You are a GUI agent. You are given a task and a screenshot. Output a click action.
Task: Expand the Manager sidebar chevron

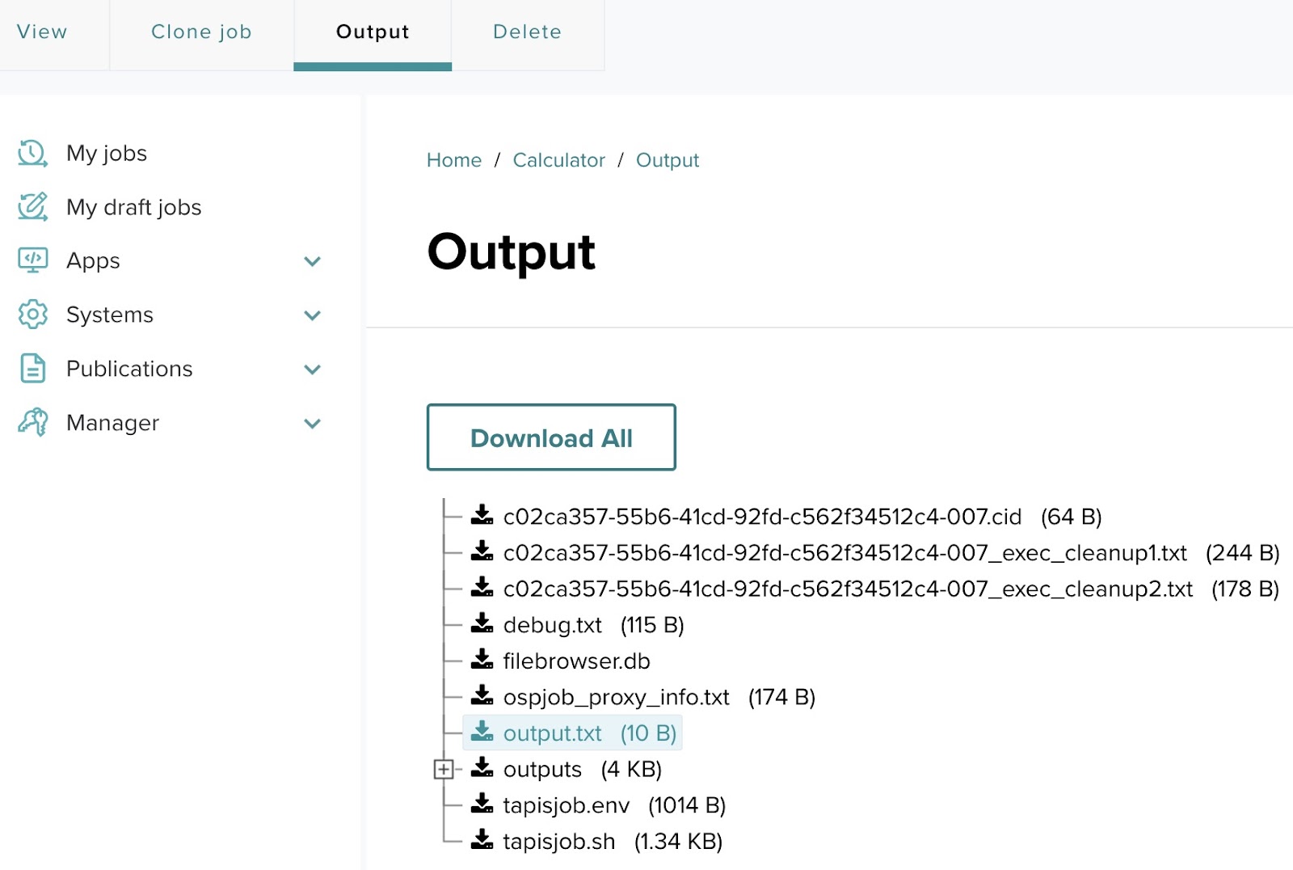click(x=312, y=424)
